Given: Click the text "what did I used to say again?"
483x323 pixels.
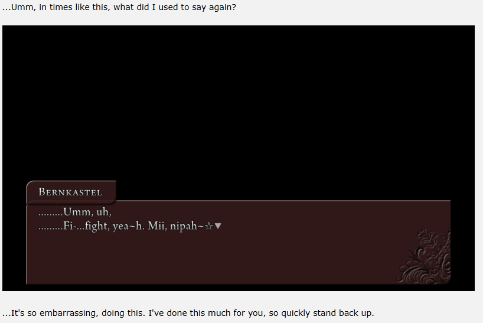Looking at the screenshot, I should point(175,7).
